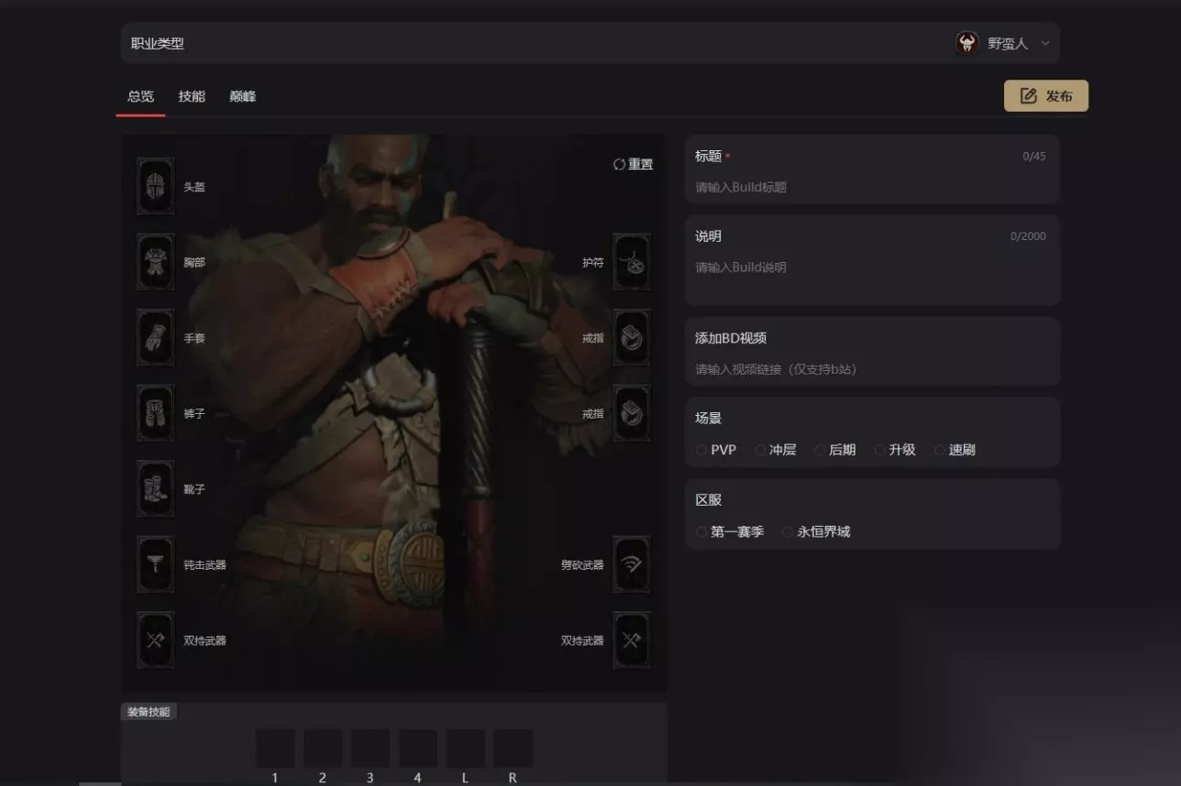
Task: Pick the 后期 scene radio button
Action: [x=820, y=450]
